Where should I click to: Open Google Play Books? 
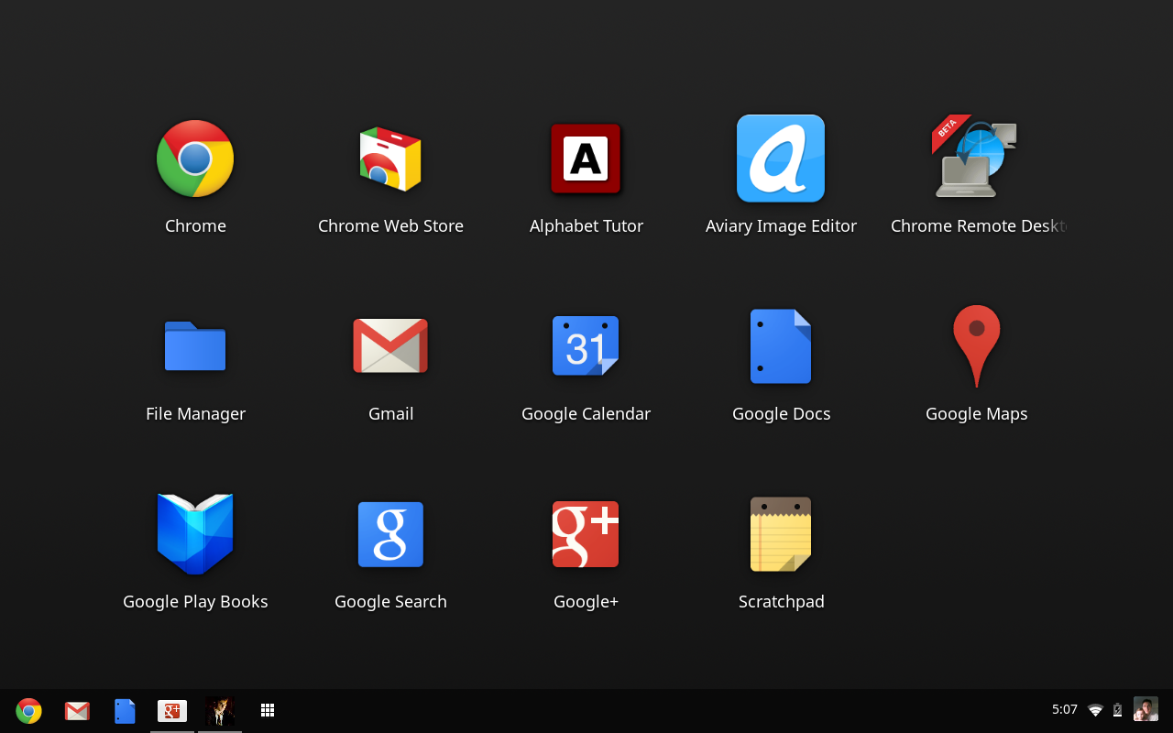coord(195,533)
